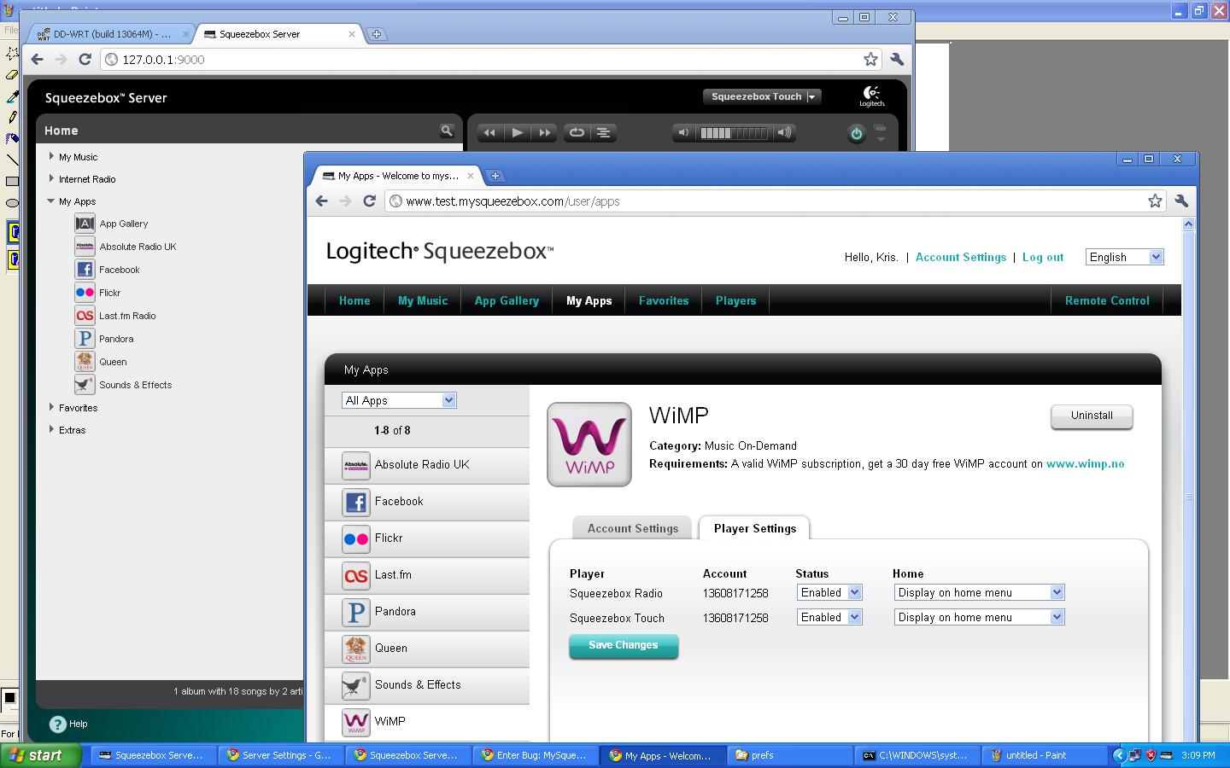Viewport: 1230px width, 768px height.
Task: Open the App Gallery icon in server sidebar
Action: (x=85, y=224)
